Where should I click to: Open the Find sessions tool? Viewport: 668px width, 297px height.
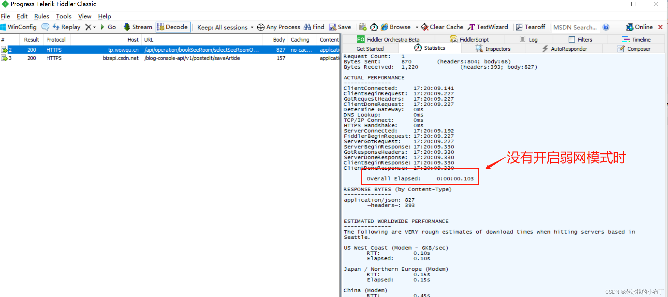[x=314, y=27]
